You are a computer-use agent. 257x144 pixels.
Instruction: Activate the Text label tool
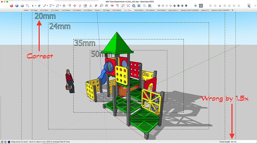[101, 6]
